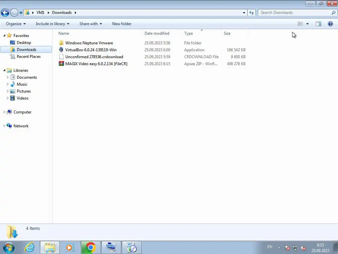Select Windows Neptune Vmware folder icon
This screenshot has height=254, width=338.
pos(61,43)
